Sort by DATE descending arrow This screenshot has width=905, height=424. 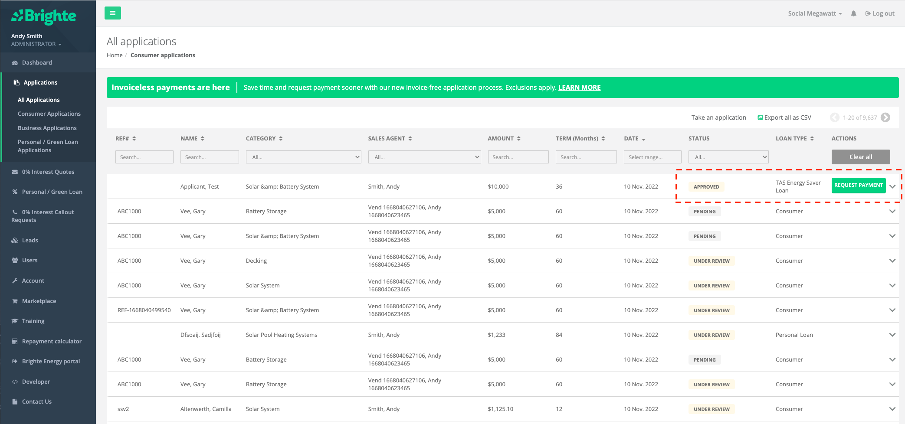643,139
